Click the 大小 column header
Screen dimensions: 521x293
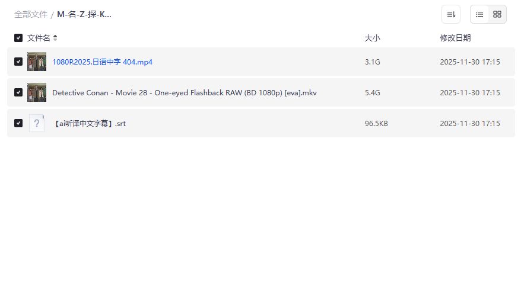pos(372,38)
